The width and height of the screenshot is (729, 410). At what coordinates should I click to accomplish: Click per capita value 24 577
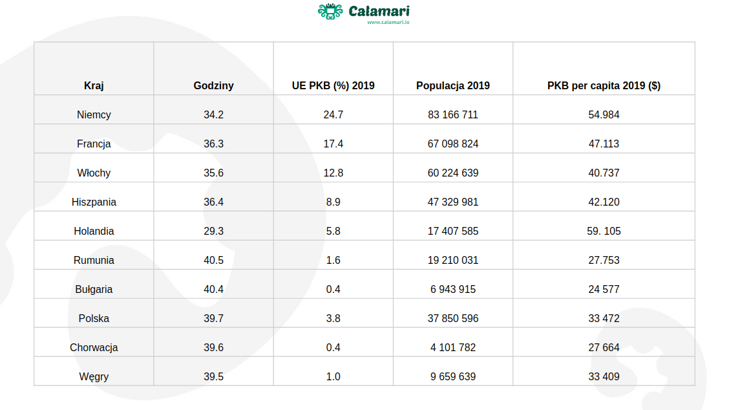(x=604, y=290)
